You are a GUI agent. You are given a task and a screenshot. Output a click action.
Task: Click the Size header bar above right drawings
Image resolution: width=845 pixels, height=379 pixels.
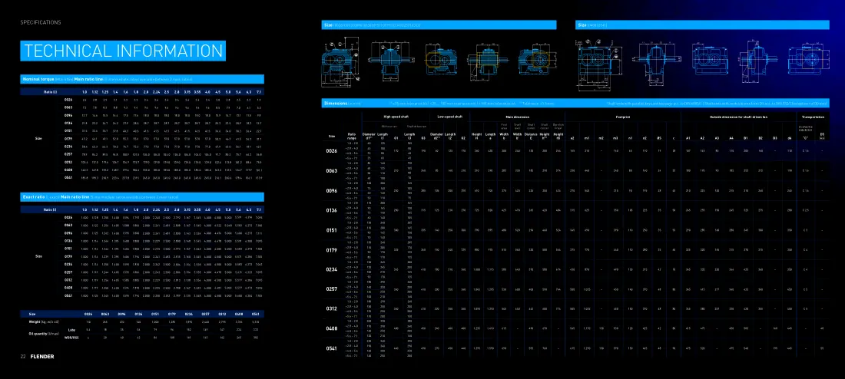tap(702, 25)
